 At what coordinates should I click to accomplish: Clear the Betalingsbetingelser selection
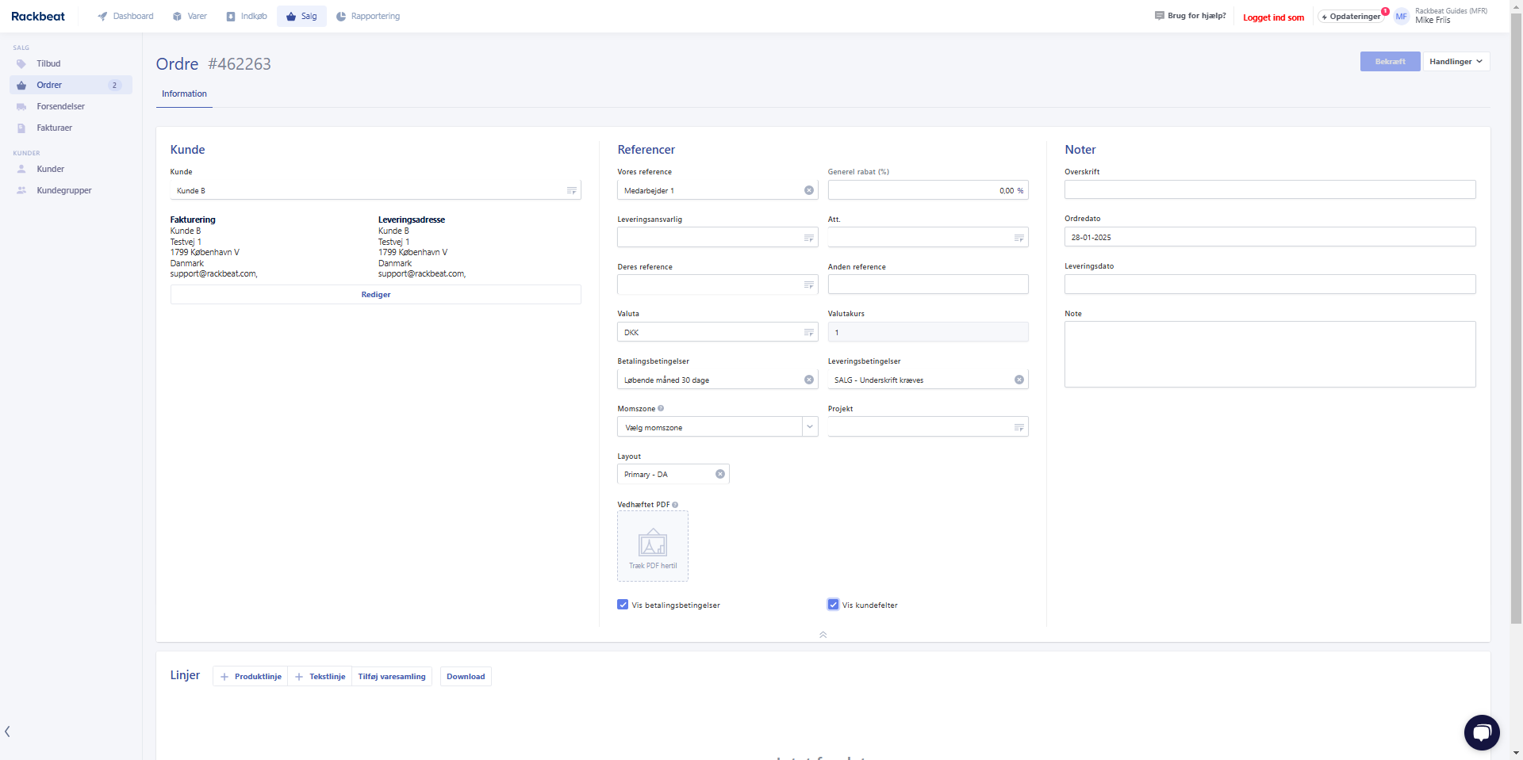808,380
